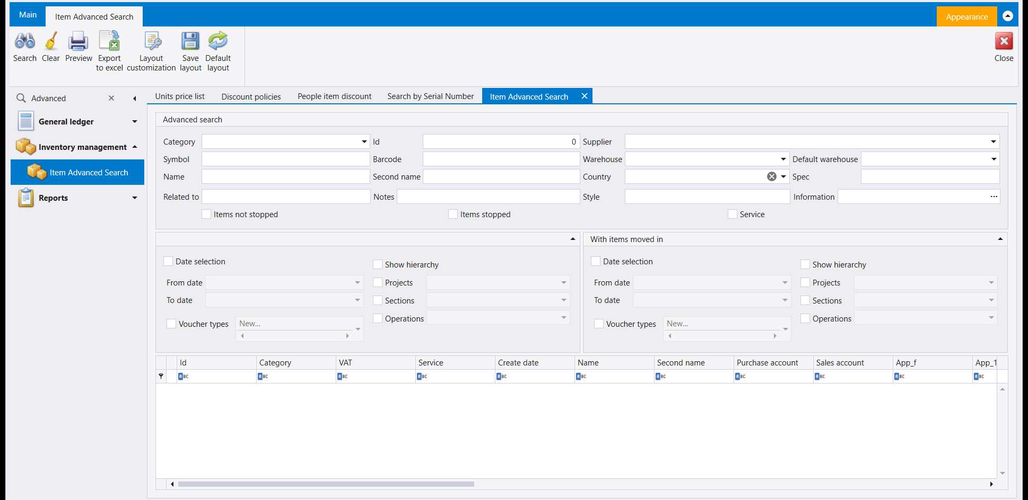1028x500 pixels.
Task: Check the Items stopped box
Action: click(453, 214)
